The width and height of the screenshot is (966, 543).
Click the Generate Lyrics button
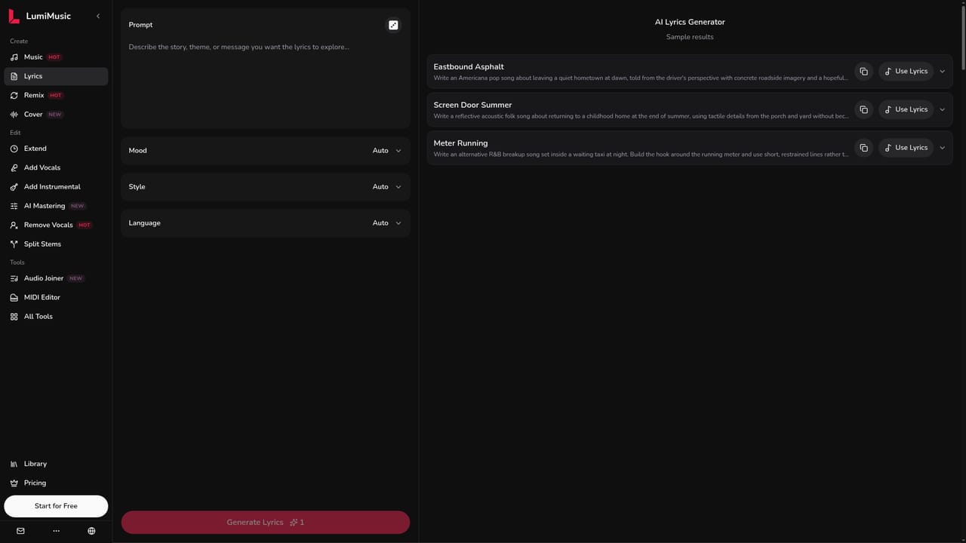click(266, 522)
